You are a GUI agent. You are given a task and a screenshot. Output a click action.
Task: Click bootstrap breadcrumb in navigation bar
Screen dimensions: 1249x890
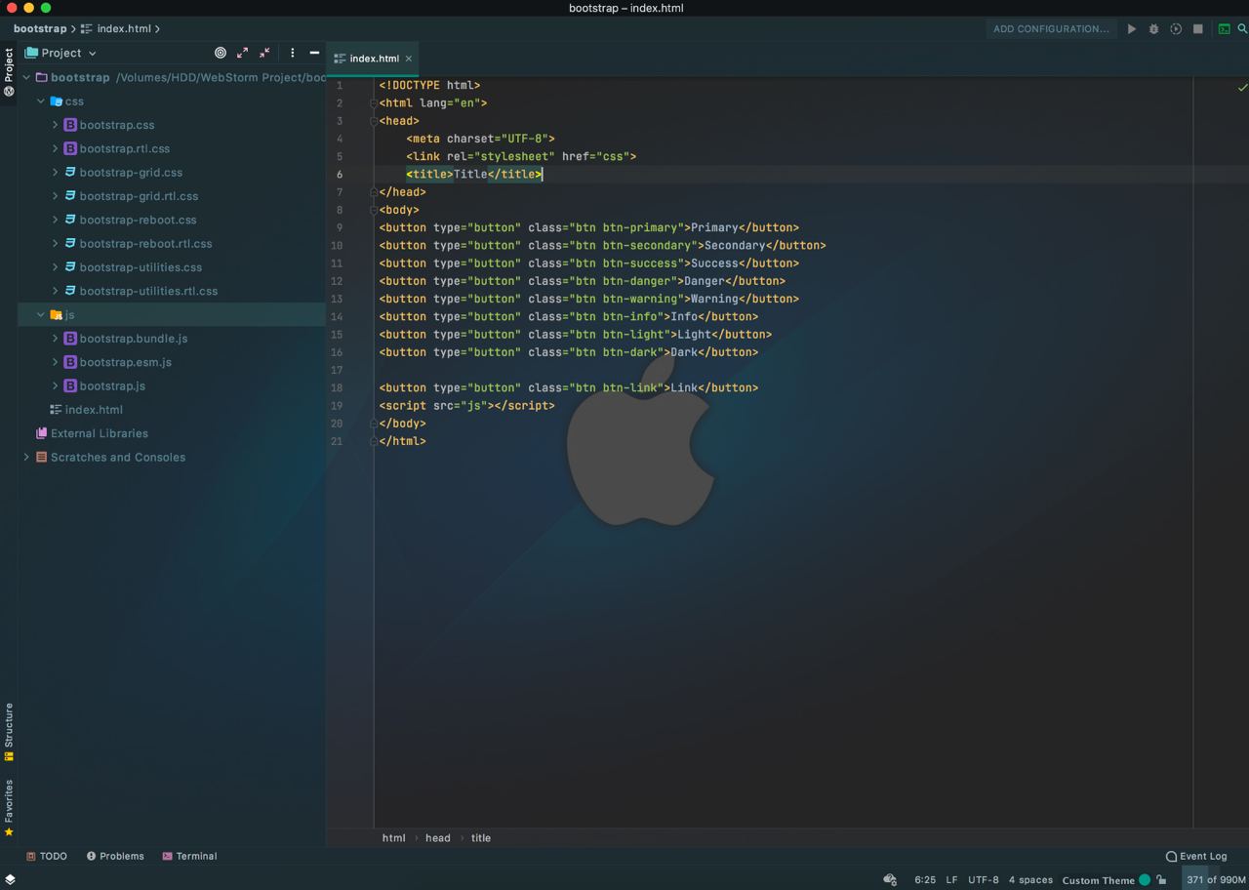(40, 29)
